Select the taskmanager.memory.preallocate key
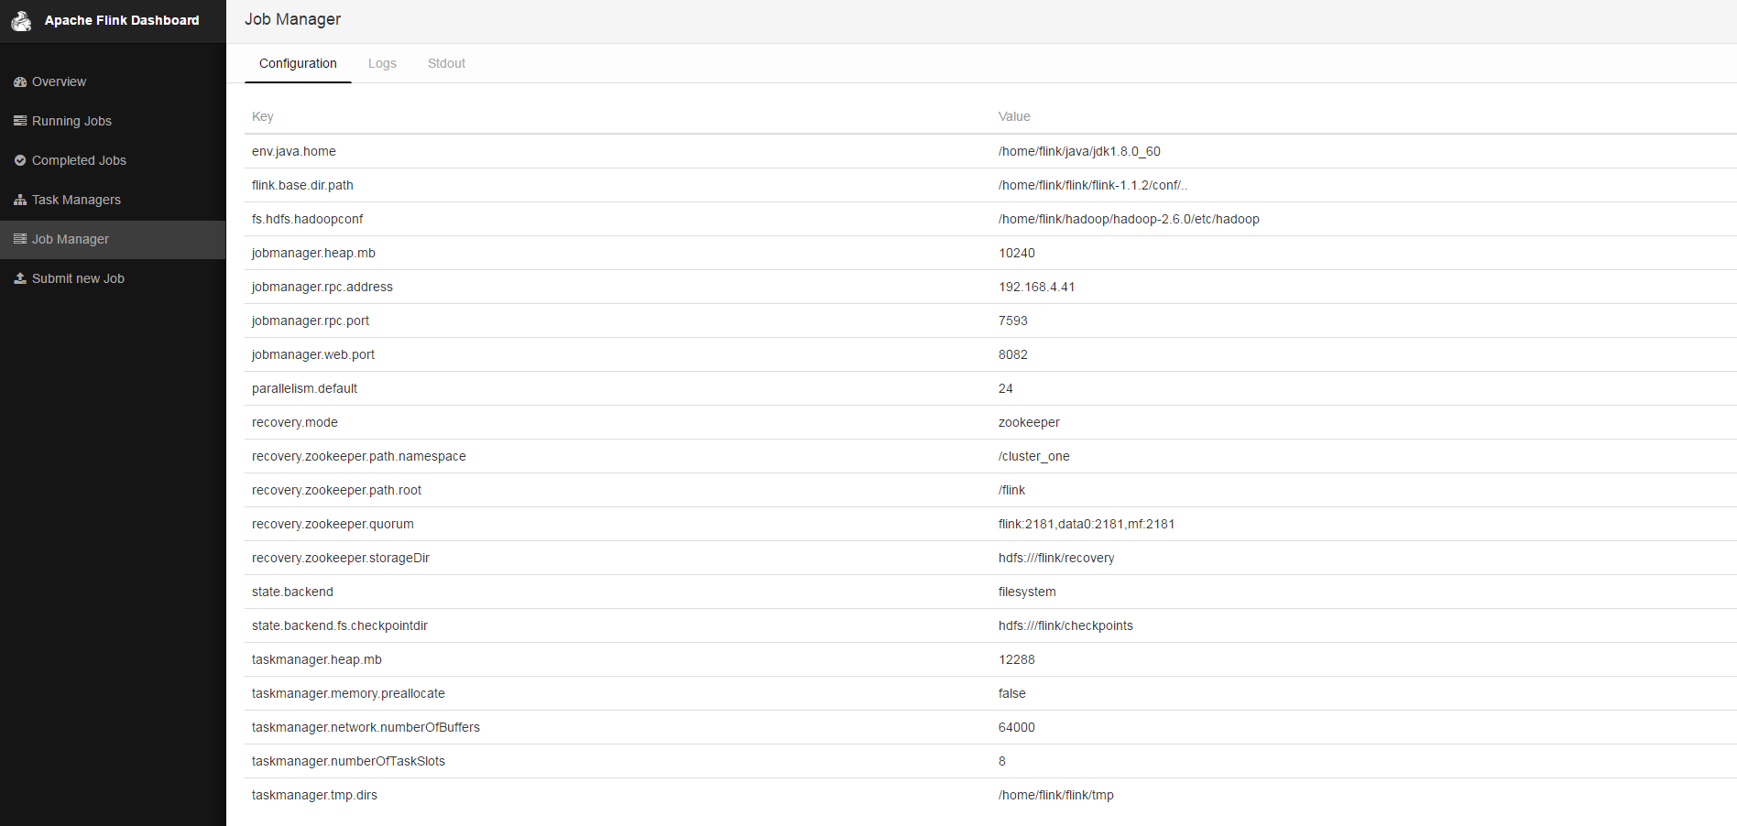The width and height of the screenshot is (1737, 826). click(348, 693)
